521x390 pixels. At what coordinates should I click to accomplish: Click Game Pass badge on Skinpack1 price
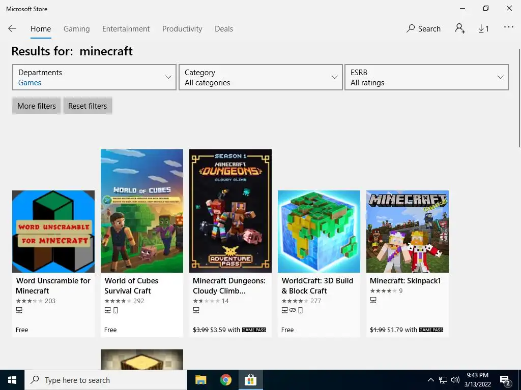431,330
